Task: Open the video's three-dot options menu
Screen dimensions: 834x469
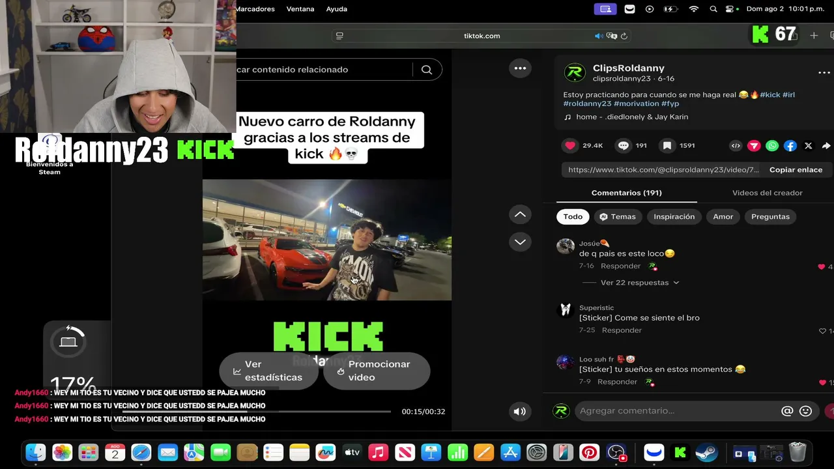Action: [520, 68]
